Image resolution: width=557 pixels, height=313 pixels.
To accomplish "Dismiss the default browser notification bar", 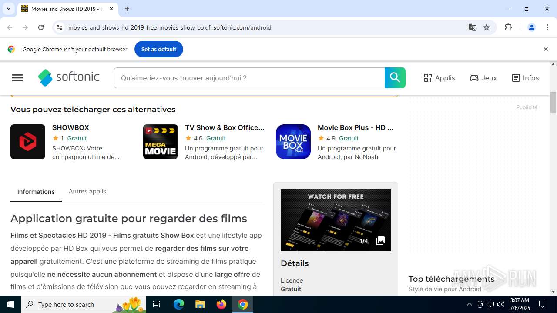I will [545, 49].
